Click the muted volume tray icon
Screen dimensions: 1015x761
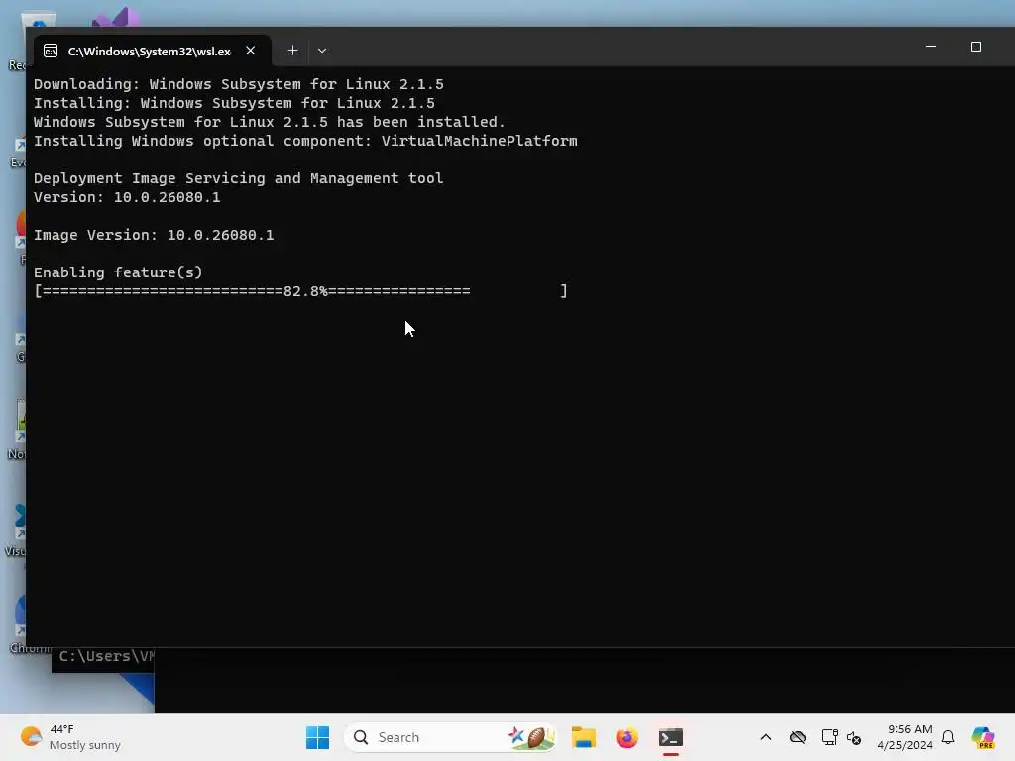pos(854,737)
